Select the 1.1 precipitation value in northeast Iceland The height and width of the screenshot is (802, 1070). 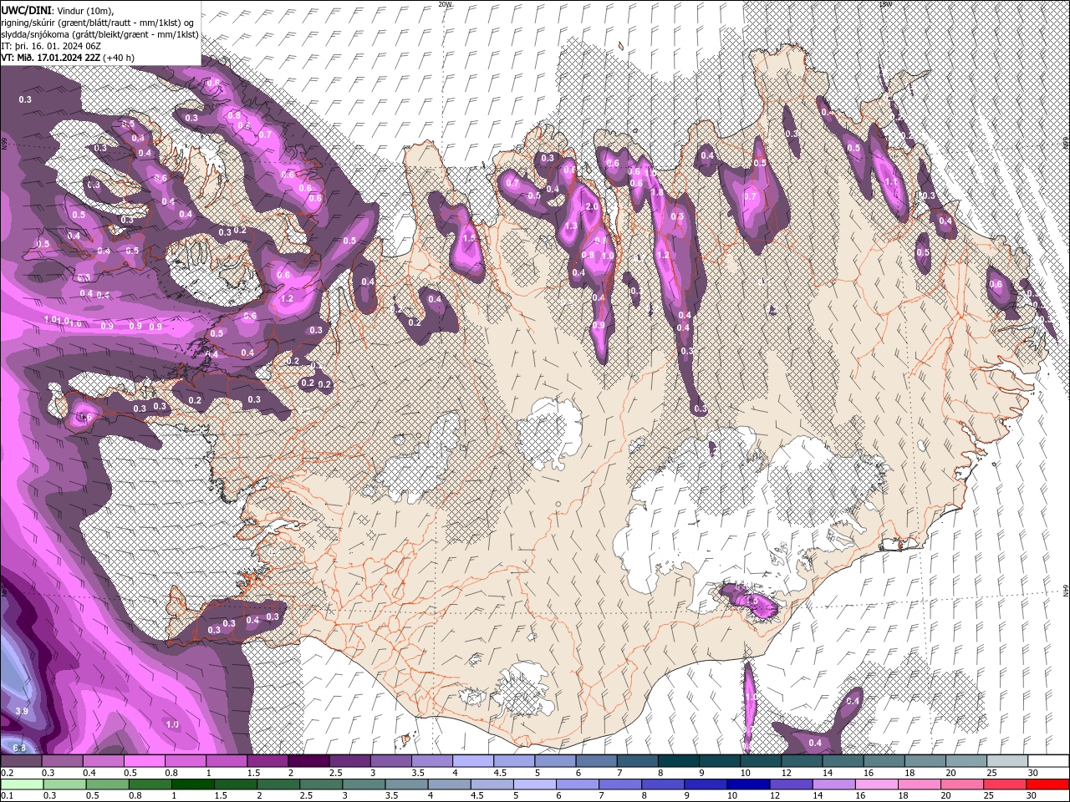pos(891,181)
